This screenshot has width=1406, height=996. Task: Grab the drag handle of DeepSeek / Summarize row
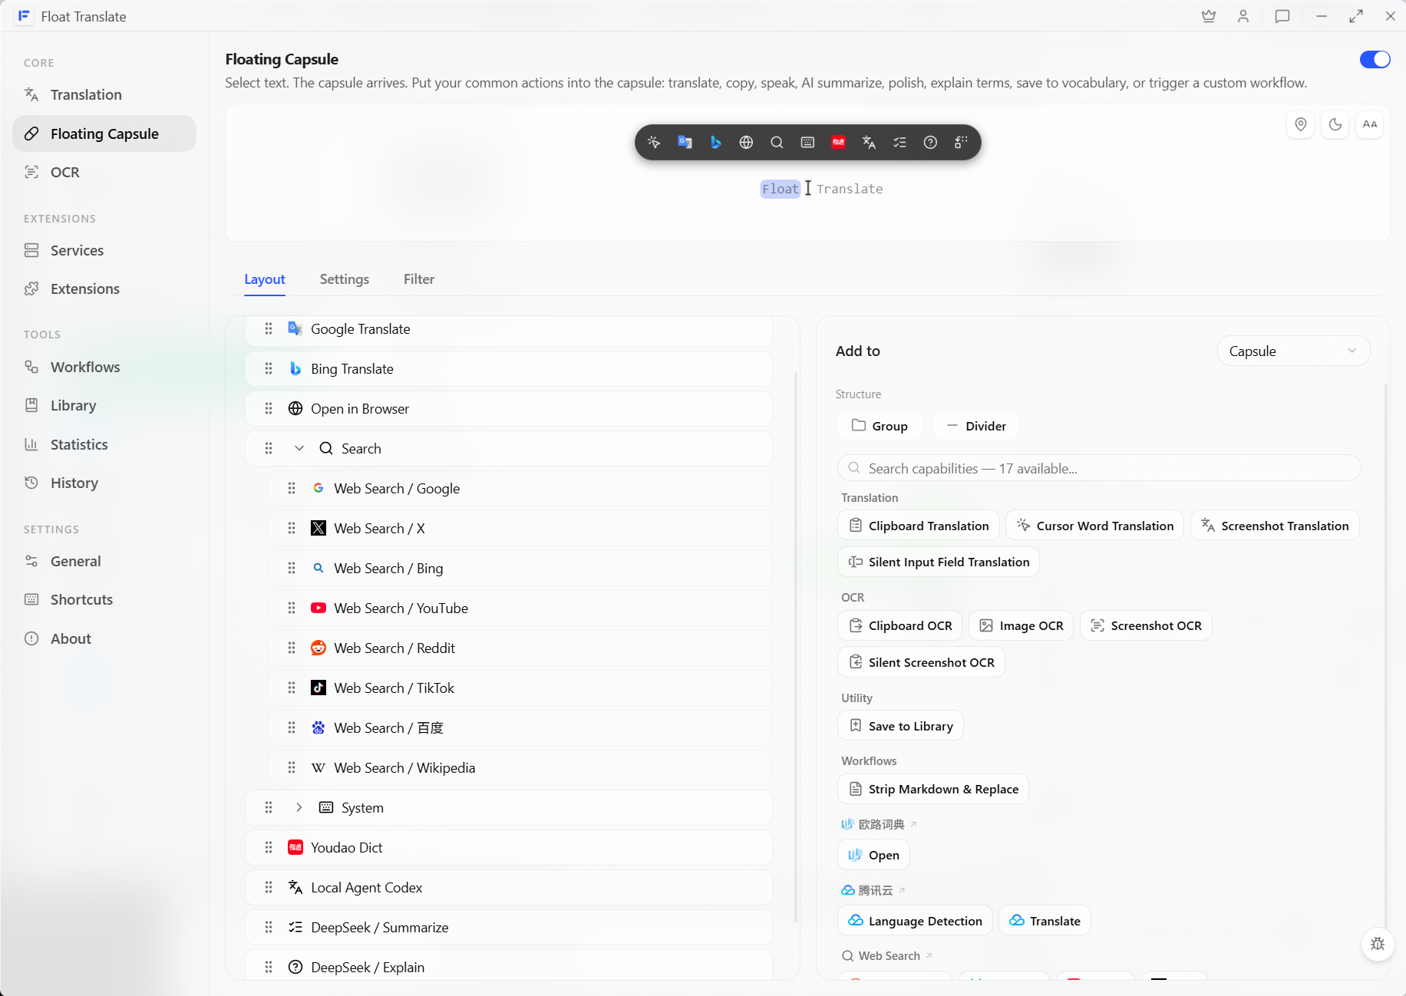pyautogui.click(x=269, y=928)
